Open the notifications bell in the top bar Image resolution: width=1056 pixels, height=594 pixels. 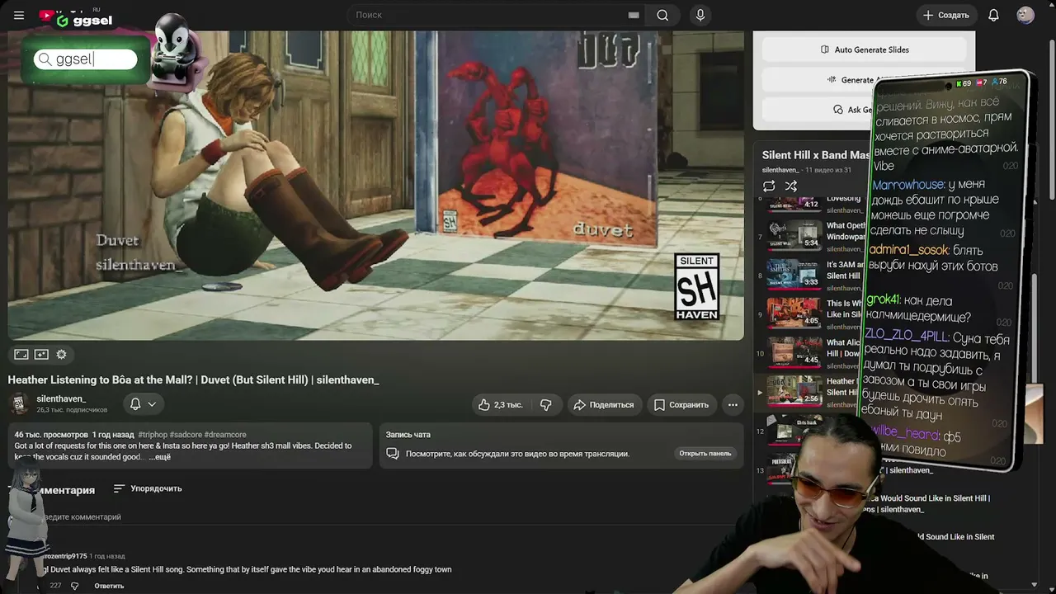[x=993, y=15]
